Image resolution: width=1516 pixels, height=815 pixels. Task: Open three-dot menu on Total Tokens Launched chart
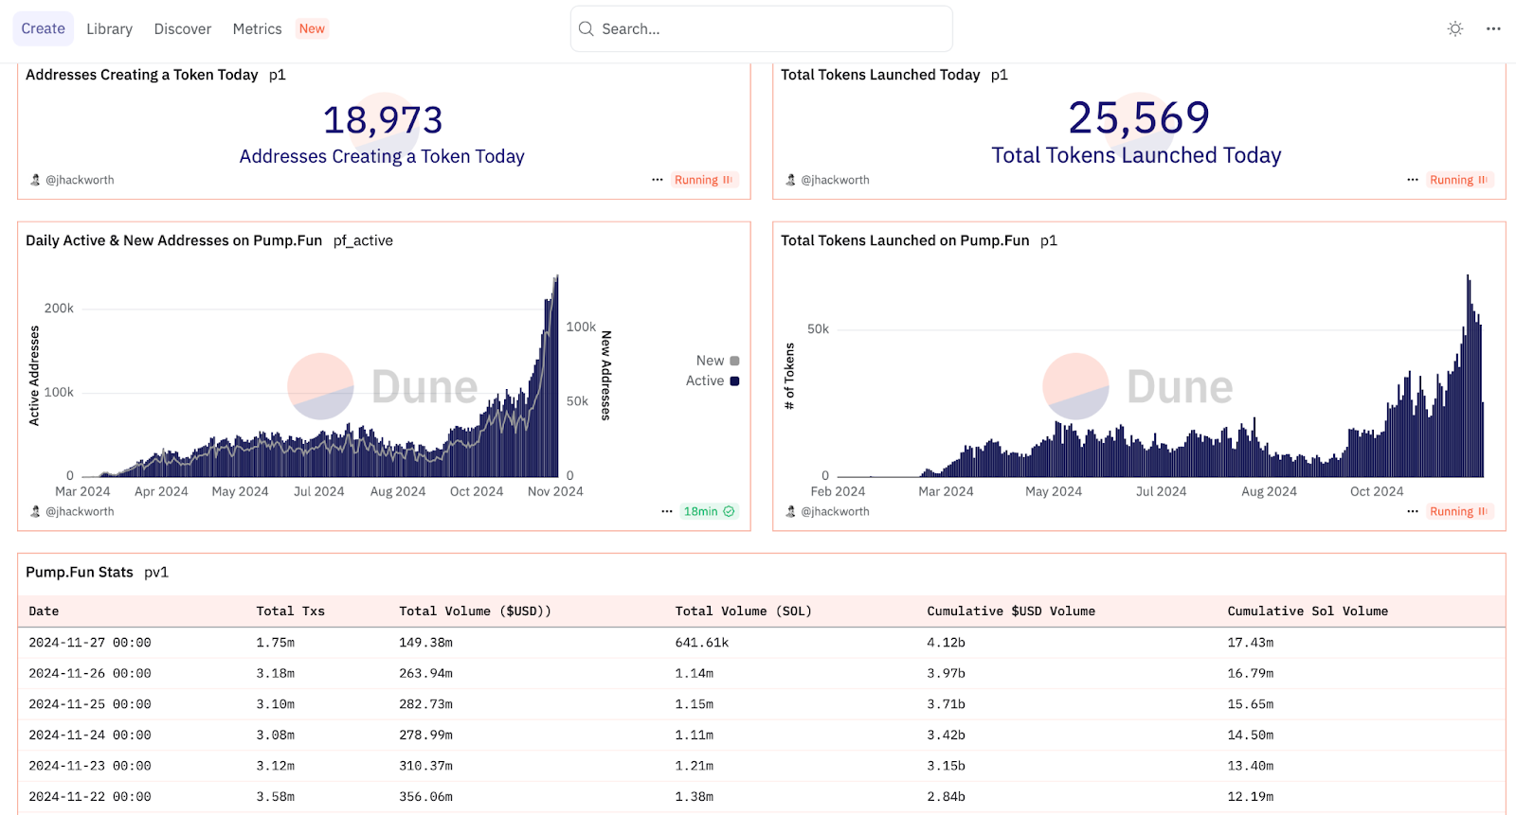coord(1412,511)
